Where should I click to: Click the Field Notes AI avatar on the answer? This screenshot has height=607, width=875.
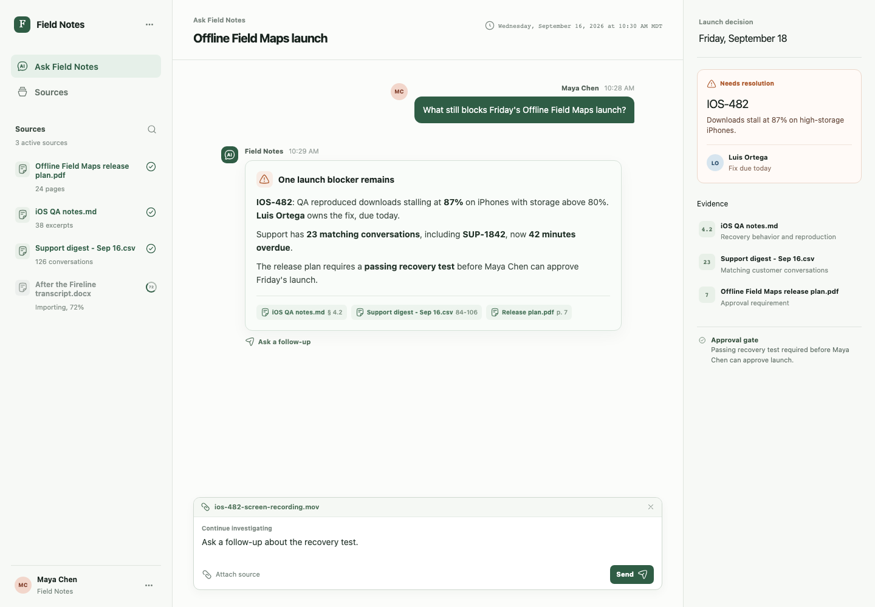click(230, 155)
